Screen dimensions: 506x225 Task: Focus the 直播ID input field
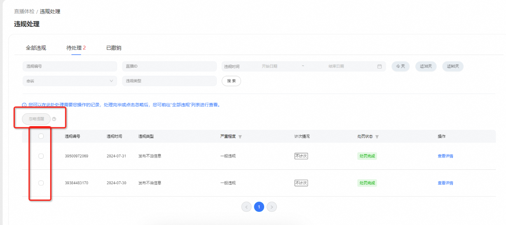tap(169, 66)
